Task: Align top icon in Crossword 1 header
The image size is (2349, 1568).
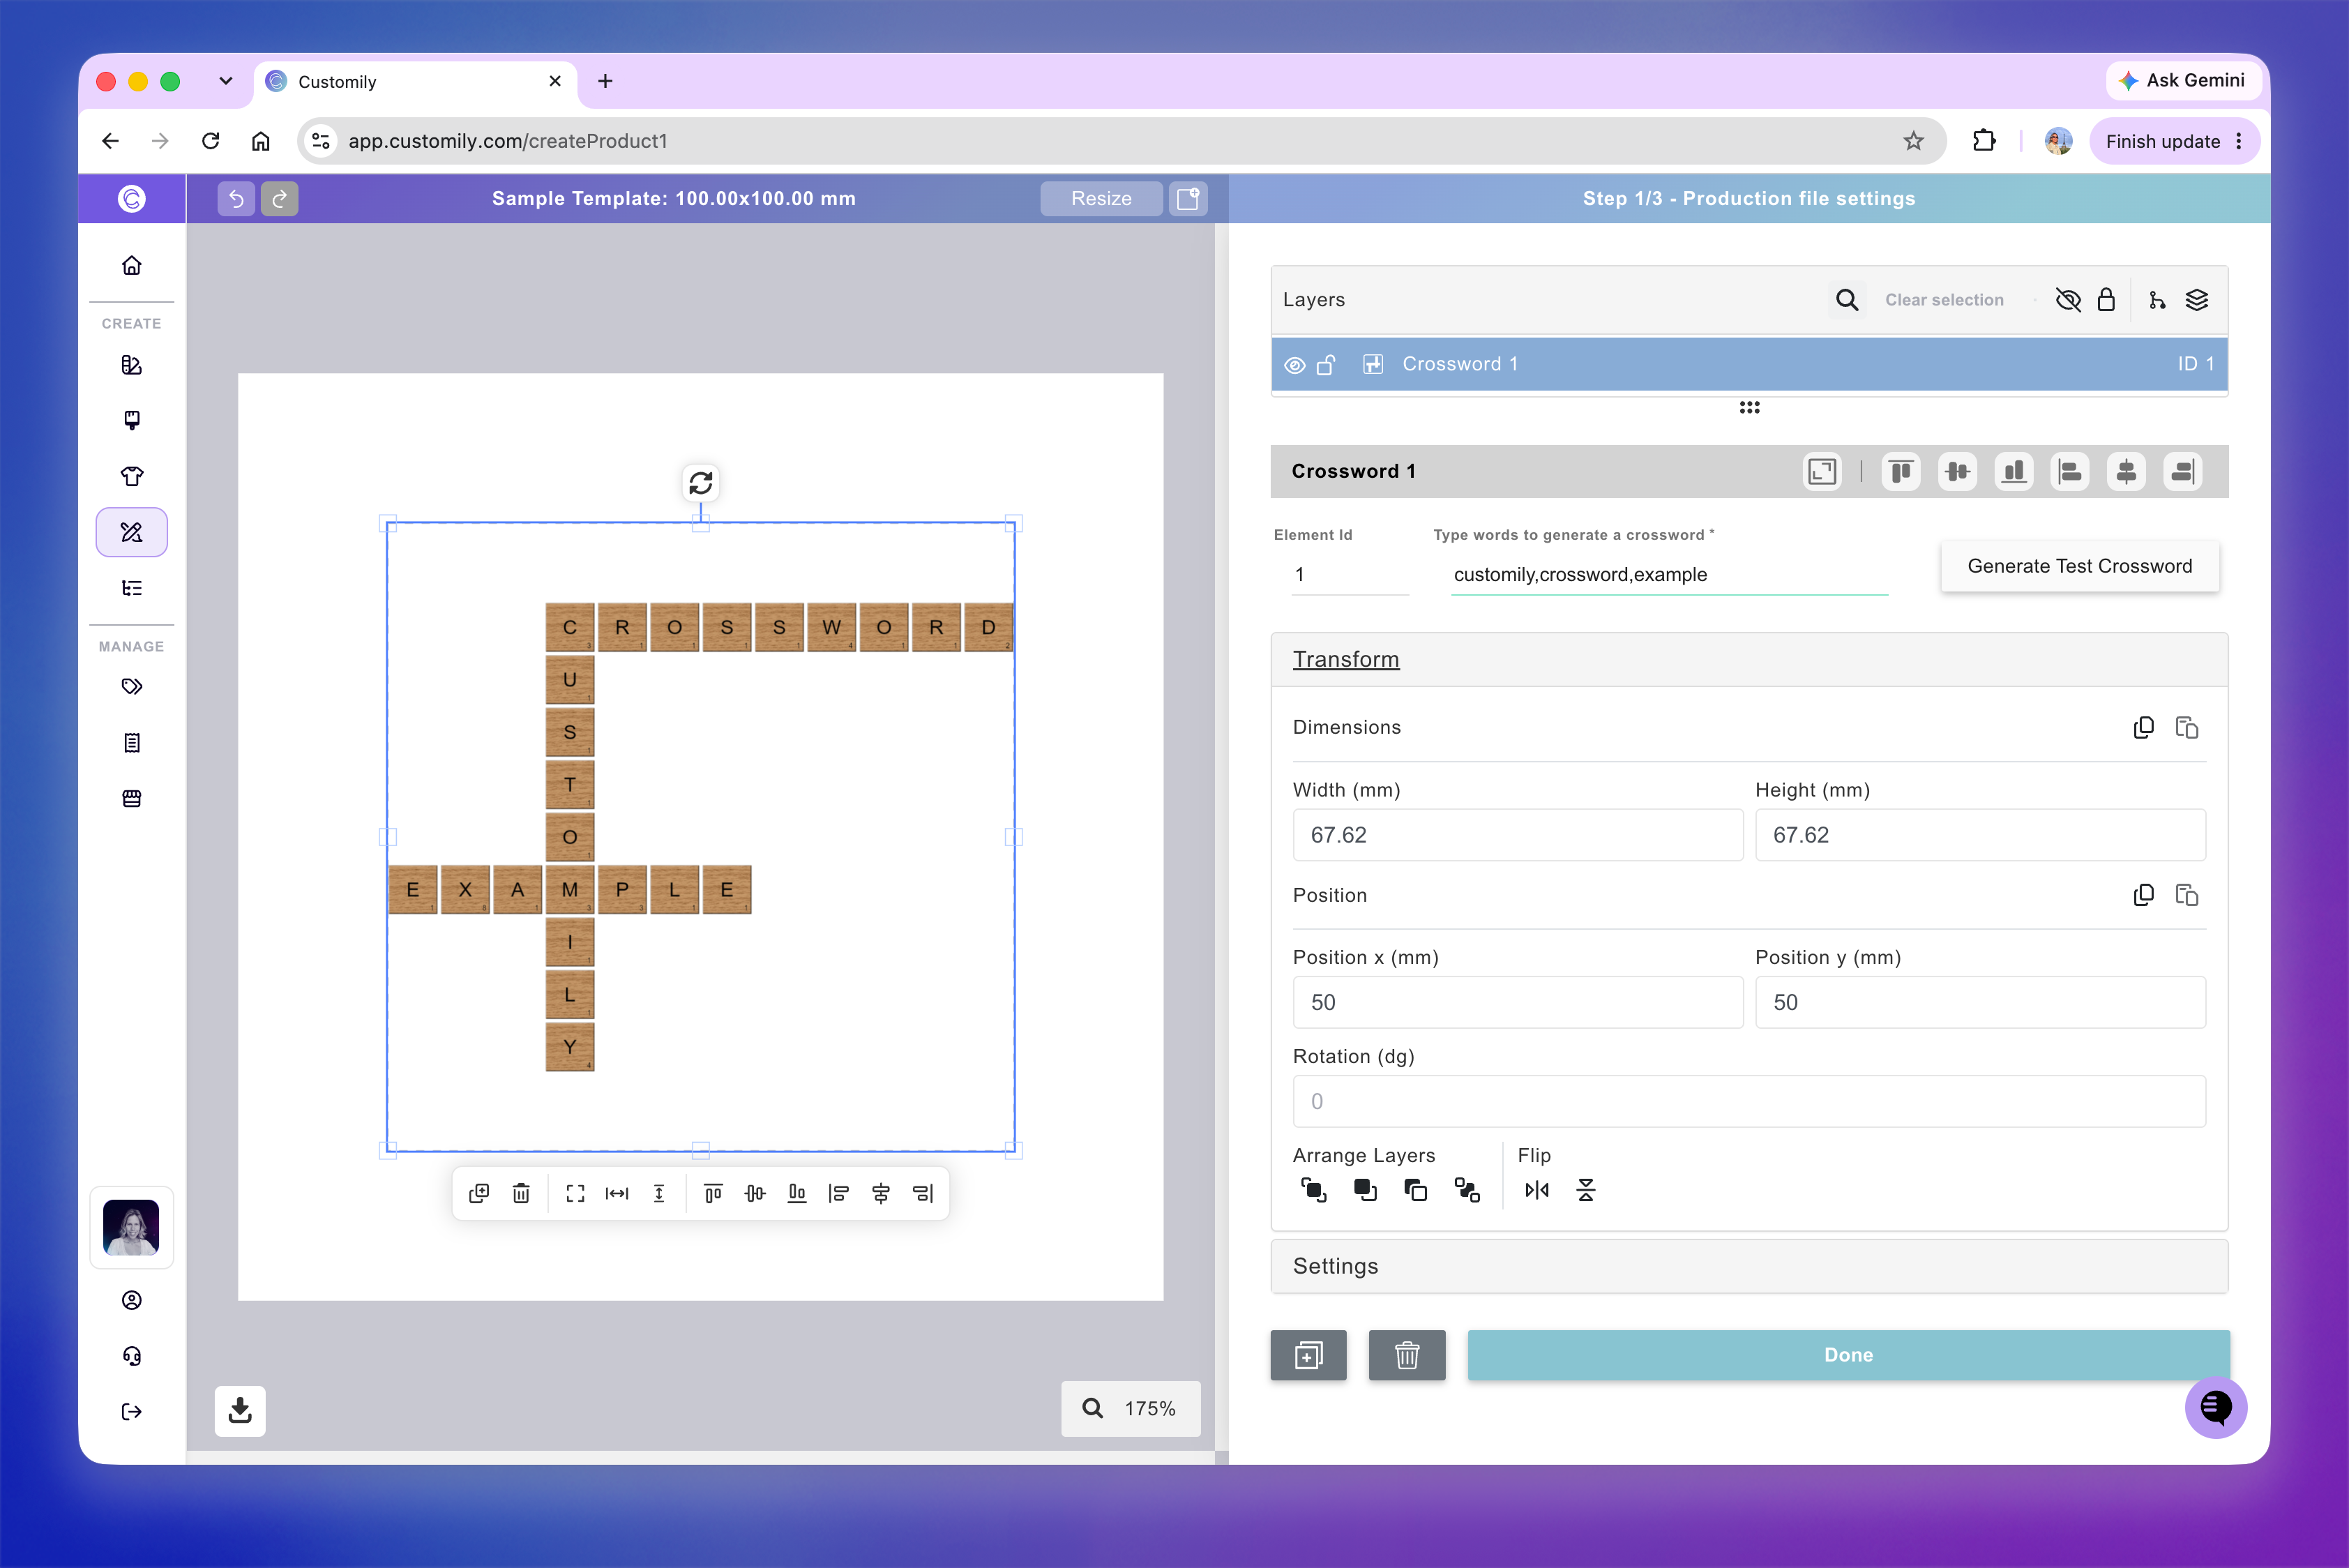Action: click(x=1901, y=471)
